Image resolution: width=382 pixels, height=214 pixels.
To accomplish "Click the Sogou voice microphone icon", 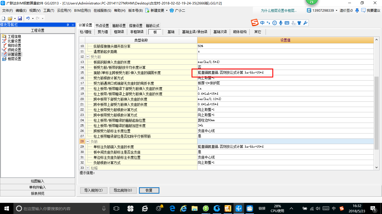I will coord(280,23).
